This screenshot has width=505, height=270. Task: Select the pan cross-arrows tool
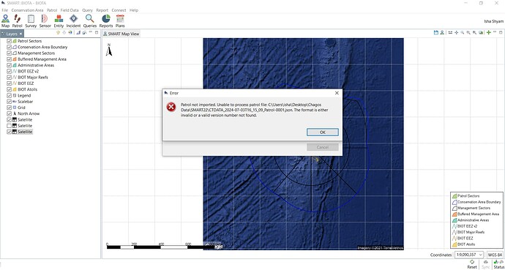click(x=457, y=32)
